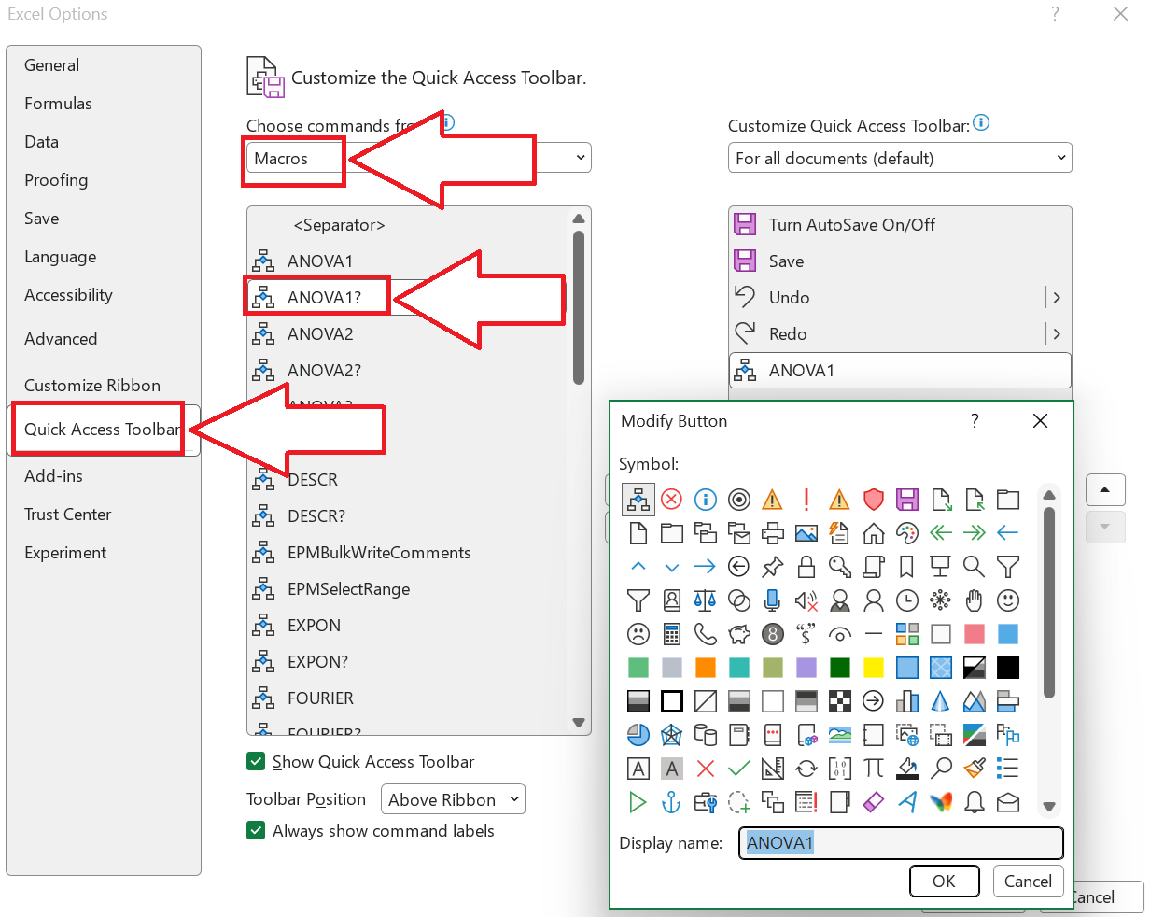Open Modify Button dialog help
Viewport: 1150px width, 917px height.
pos(975,421)
